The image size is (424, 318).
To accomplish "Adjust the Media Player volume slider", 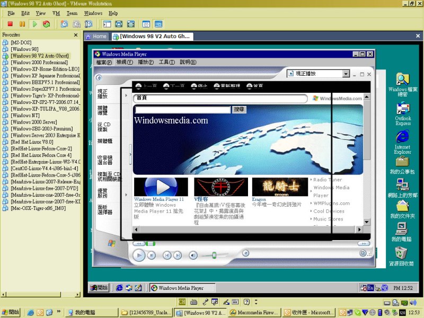I will pos(214,255).
